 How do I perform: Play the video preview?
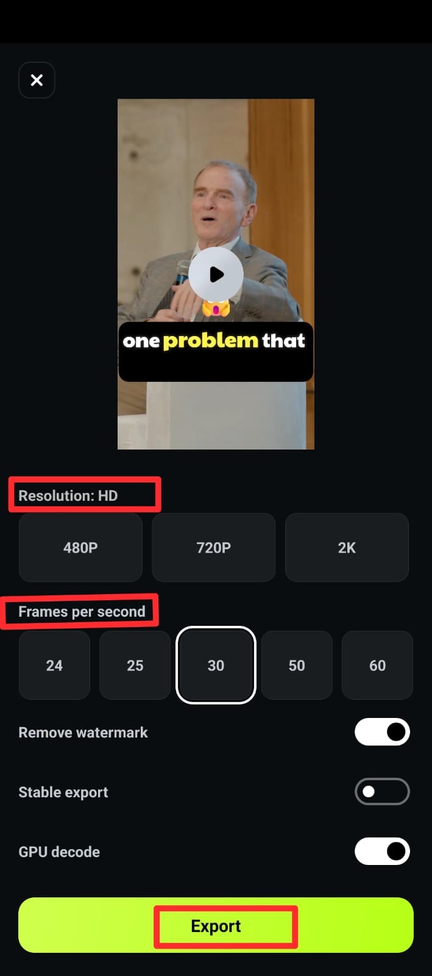[216, 274]
